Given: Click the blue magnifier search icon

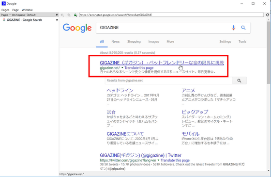Looking at the screenshot, I should [x=243, y=28].
